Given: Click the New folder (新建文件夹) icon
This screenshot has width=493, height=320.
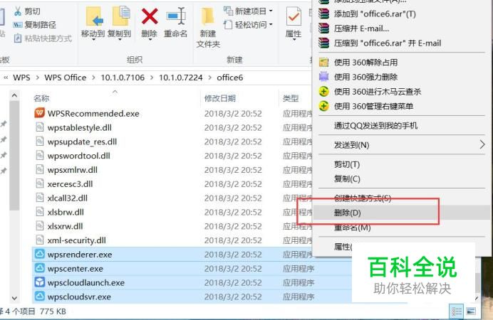Looking at the screenshot, I should [208, 16].
